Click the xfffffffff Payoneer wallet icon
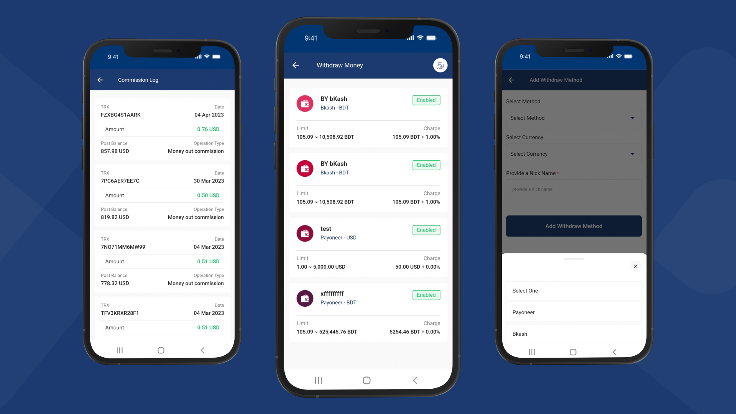 [305, 298]
